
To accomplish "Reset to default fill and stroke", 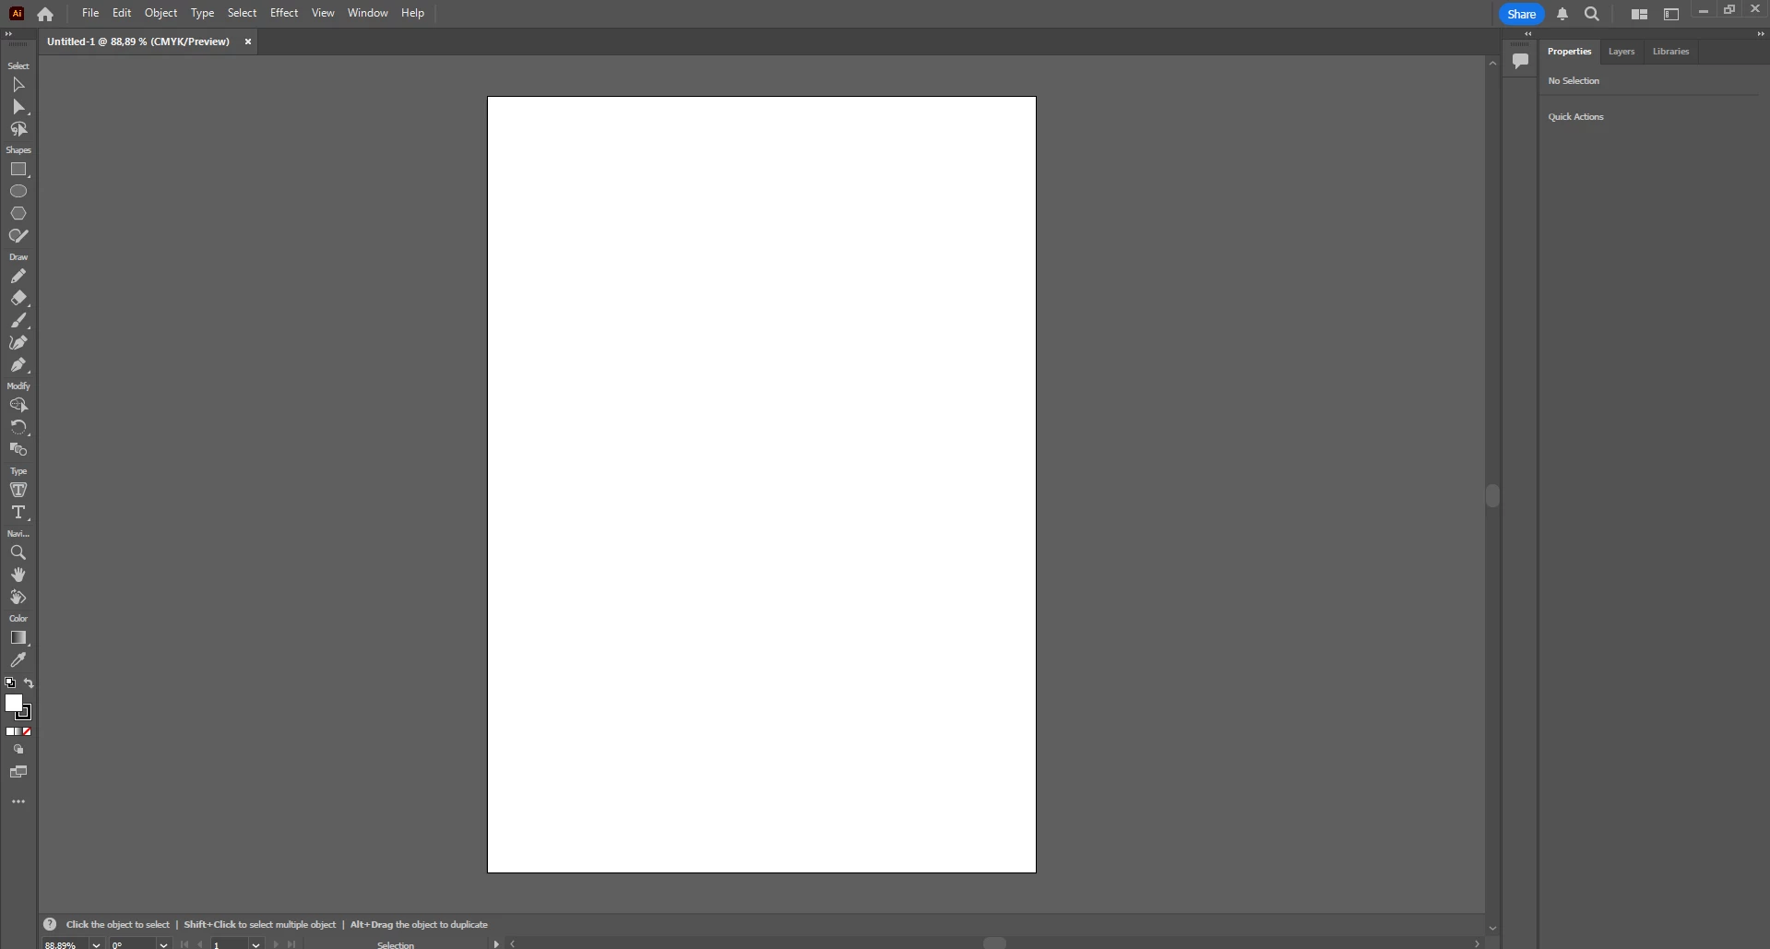I will 10,683.
